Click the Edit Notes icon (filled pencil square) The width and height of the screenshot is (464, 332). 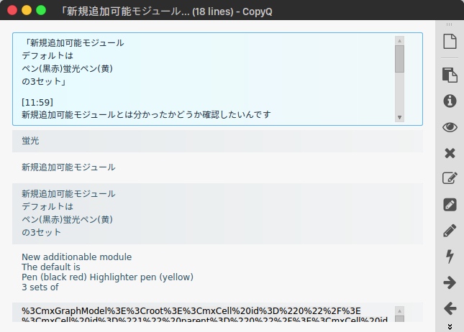tap(450, 205)
